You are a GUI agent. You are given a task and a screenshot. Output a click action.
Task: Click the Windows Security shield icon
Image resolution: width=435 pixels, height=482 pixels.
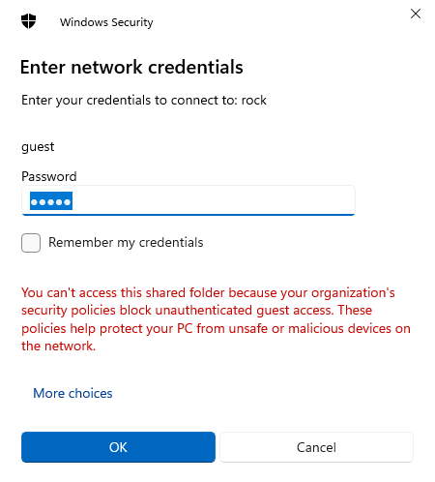[28, 21]
